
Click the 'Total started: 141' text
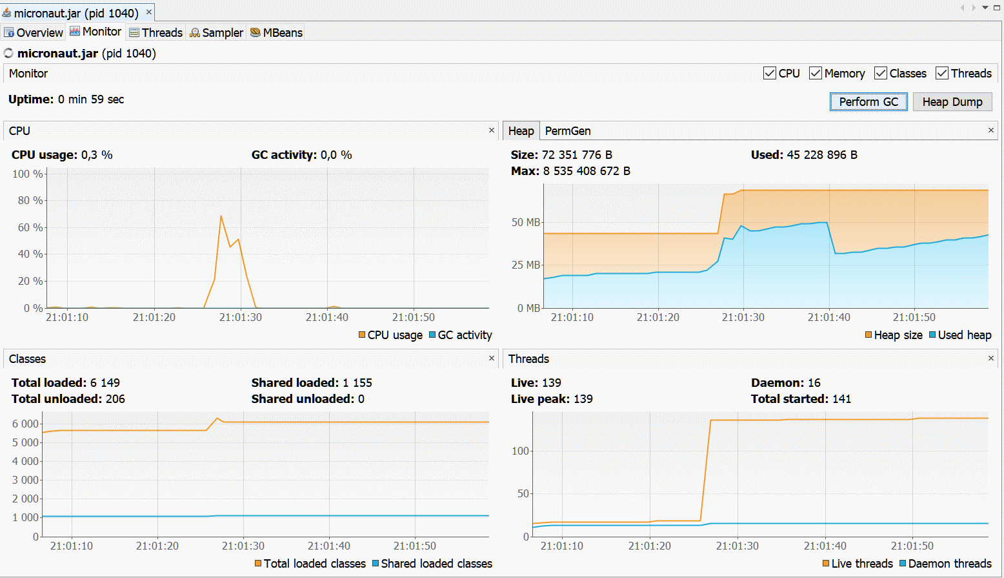point(801,399)
